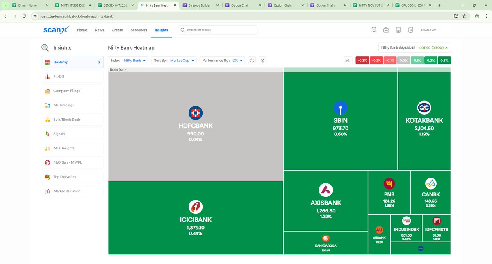Screen dimensions: 492x264
Task: Open the Chrome three-dot menu
Action: click(x=487, y=16)
